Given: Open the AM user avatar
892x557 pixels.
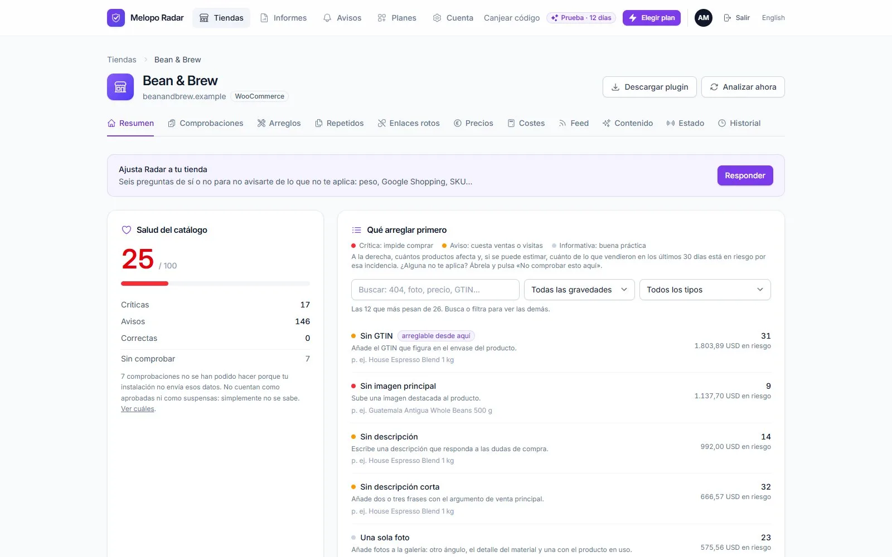Looking at the screenshot, I should pos(704,18).
